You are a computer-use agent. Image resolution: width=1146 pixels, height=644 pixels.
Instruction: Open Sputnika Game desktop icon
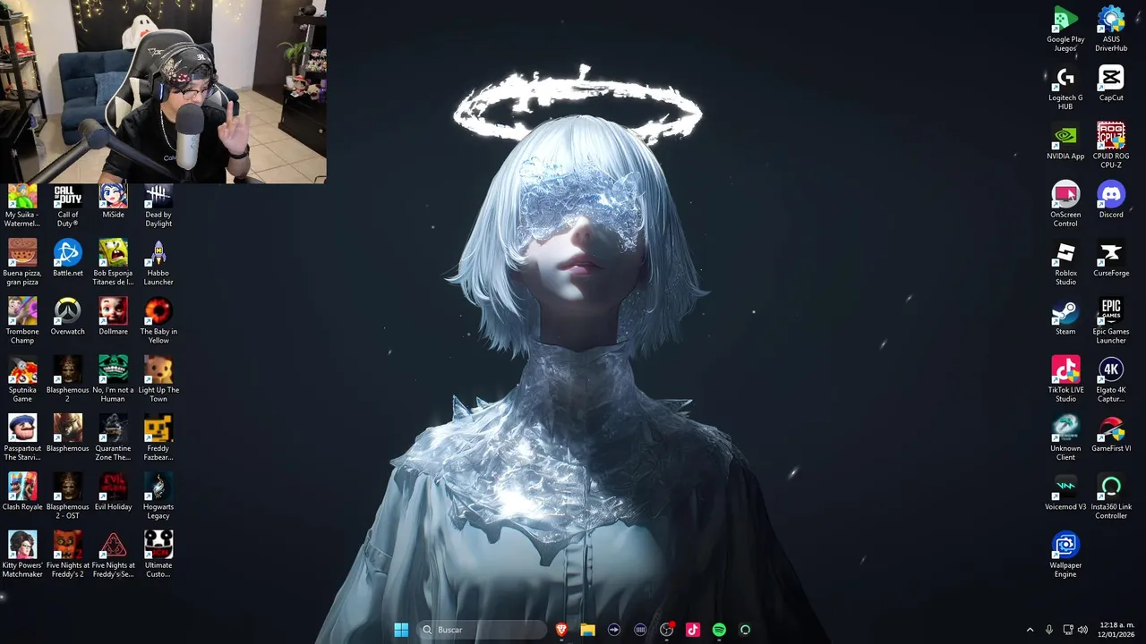pos(22,380)
